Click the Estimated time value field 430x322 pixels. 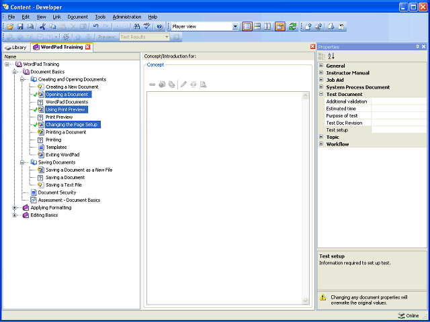(398, 109)
